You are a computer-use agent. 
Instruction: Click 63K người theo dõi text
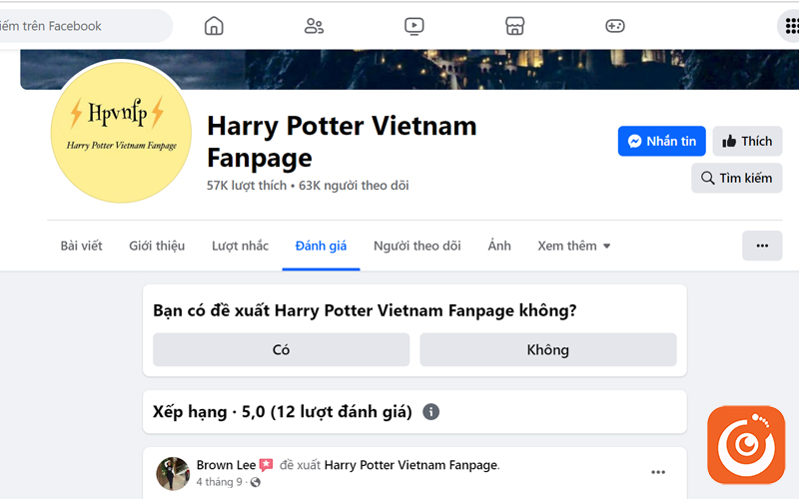point(354,186)
